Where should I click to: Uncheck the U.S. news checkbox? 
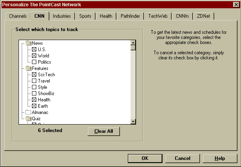(34, 50)
